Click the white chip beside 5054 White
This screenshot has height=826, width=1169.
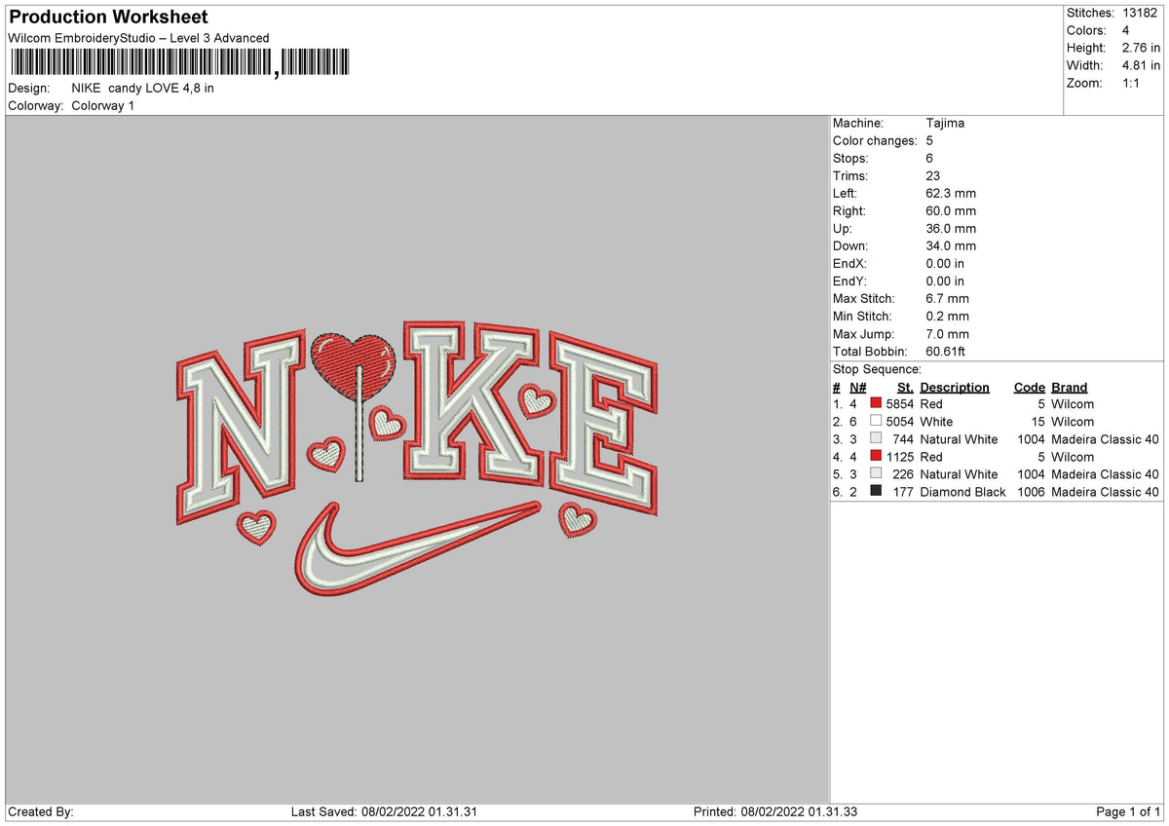(x=875, y=422)
